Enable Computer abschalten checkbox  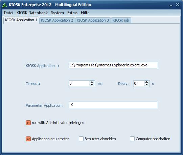(x=132, y=139)
